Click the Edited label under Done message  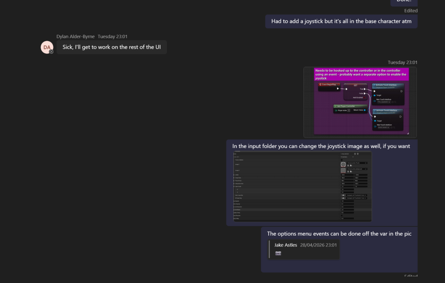coord(411,10)
